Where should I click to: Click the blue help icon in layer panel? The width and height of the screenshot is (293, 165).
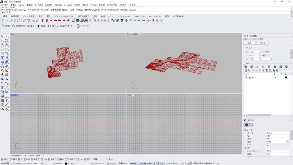click(x=277, y=70)
